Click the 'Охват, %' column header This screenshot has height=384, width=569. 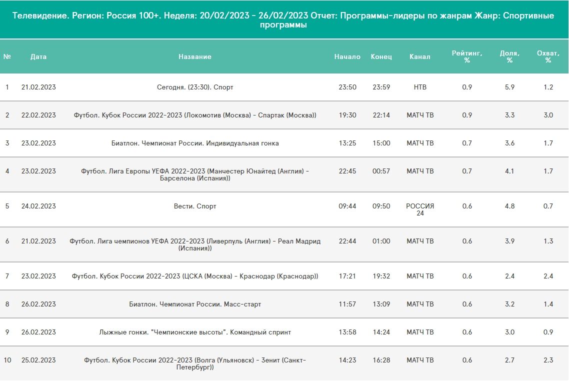[548, 56]
